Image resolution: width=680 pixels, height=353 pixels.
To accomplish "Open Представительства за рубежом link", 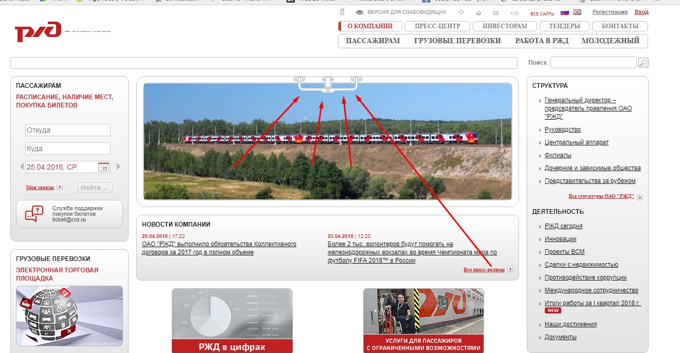I will coord(590,181).
